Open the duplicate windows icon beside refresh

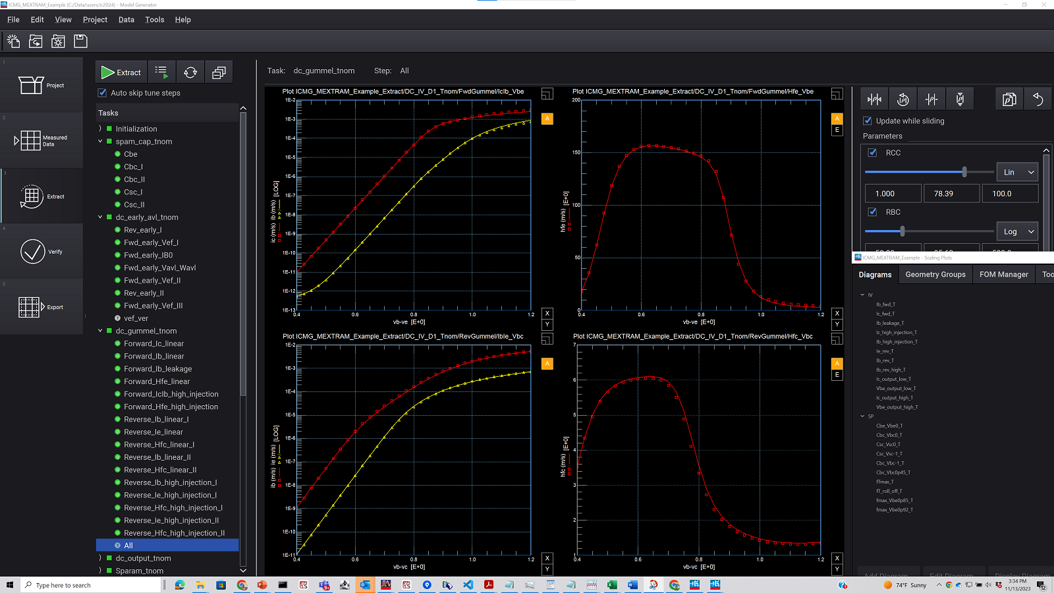point(219,72)
